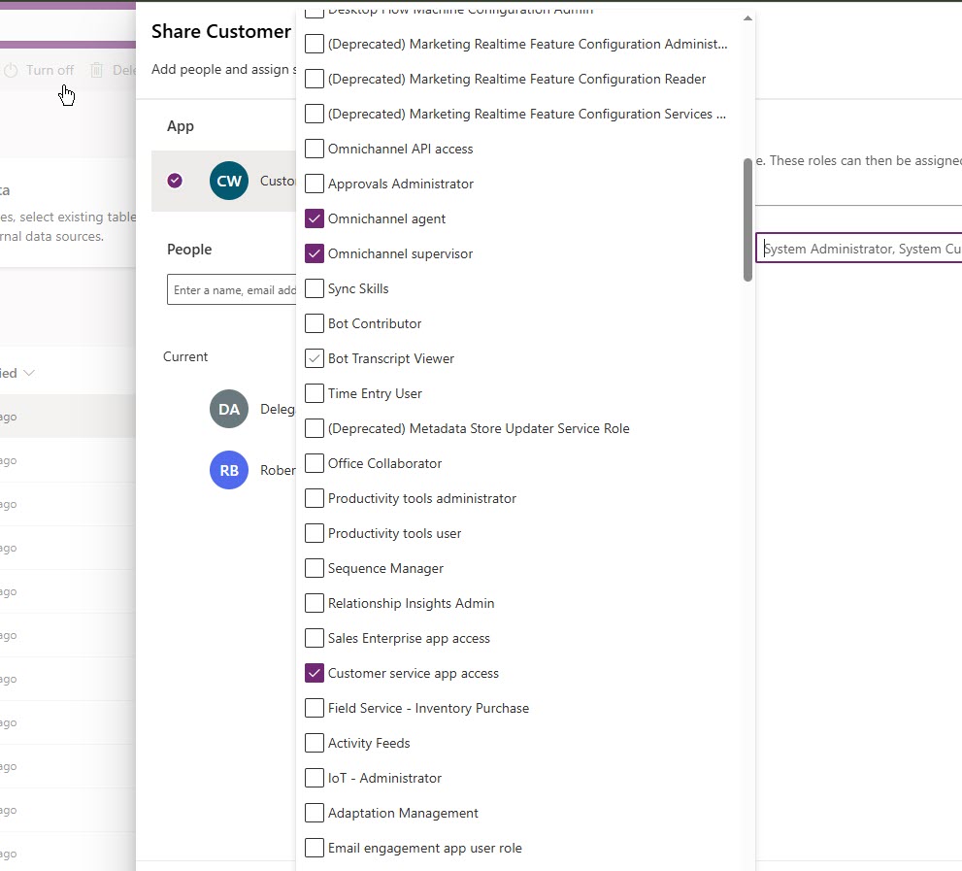Click the Turn off command

tap(49, 70)
